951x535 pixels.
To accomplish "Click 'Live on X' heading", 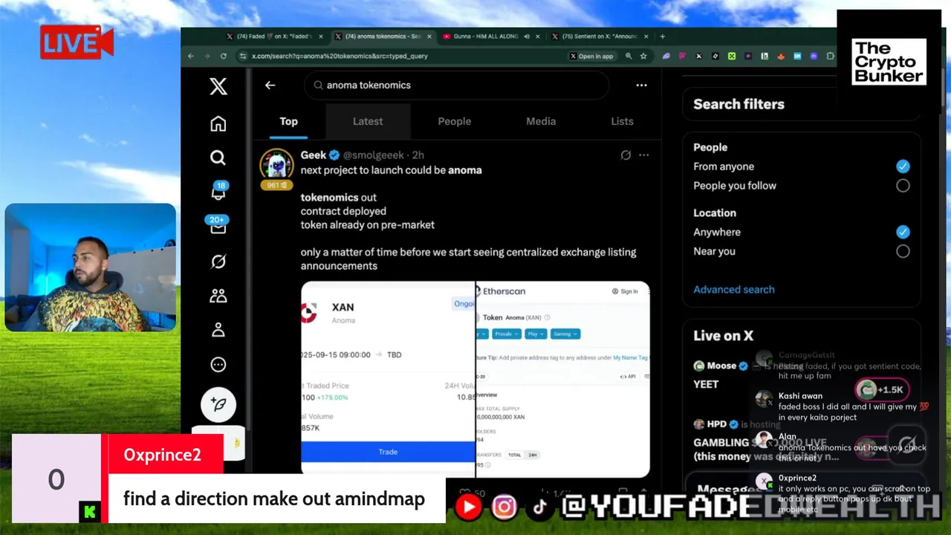I will 723,336.
